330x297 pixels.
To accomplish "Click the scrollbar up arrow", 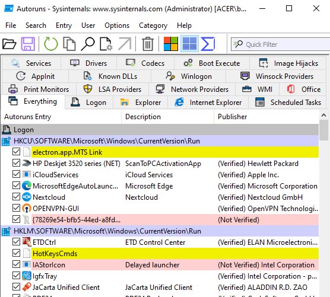I will 323,115.
